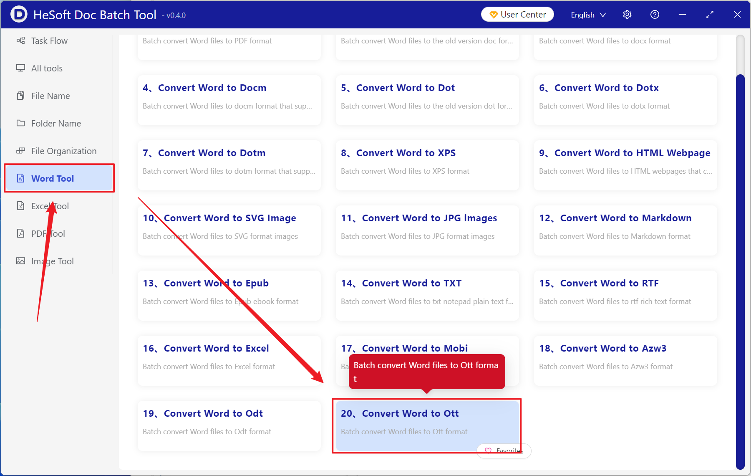Click the Word Tool document icon

(20, 178)
